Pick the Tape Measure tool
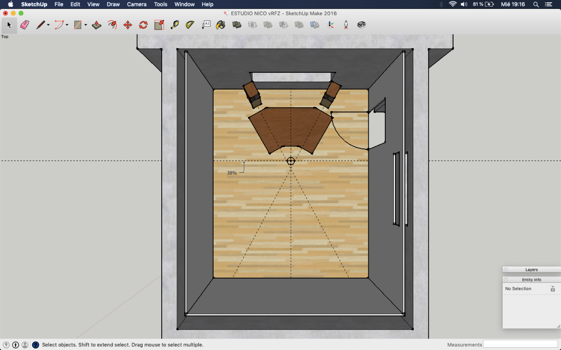The height and width of the screenshot is (350, 561). click(175, 25)
